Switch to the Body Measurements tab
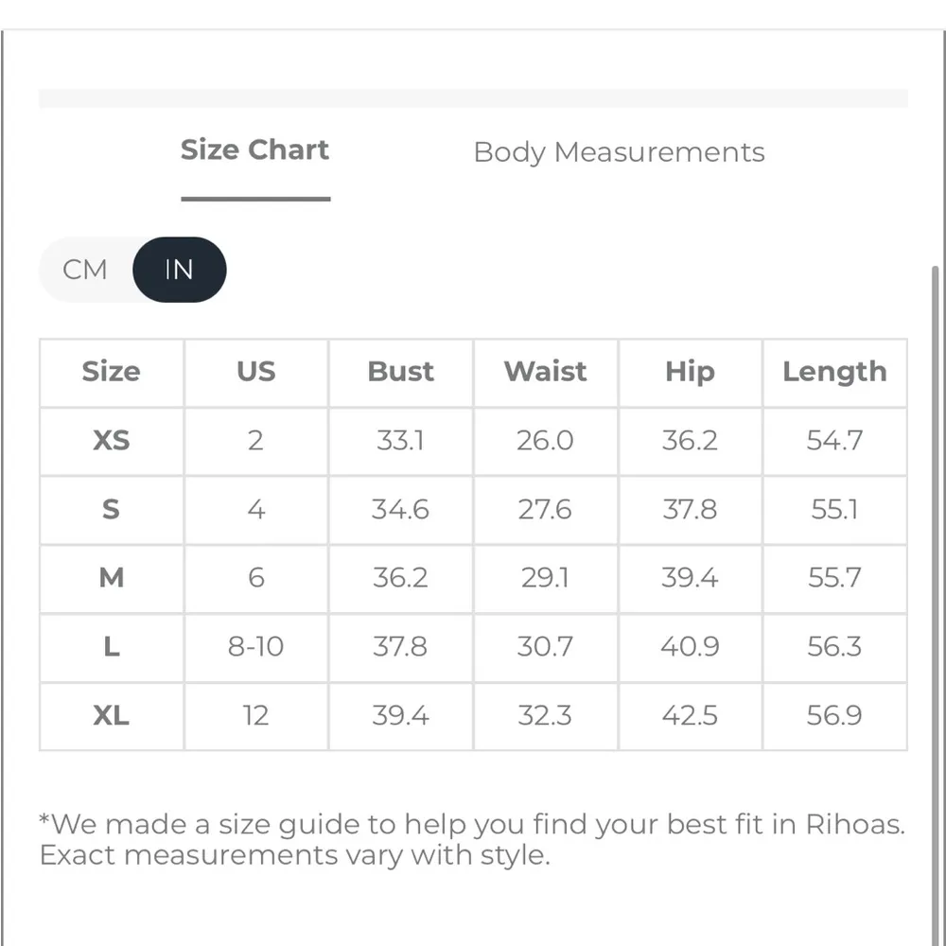The image size is (946, 946). [619, 152]
